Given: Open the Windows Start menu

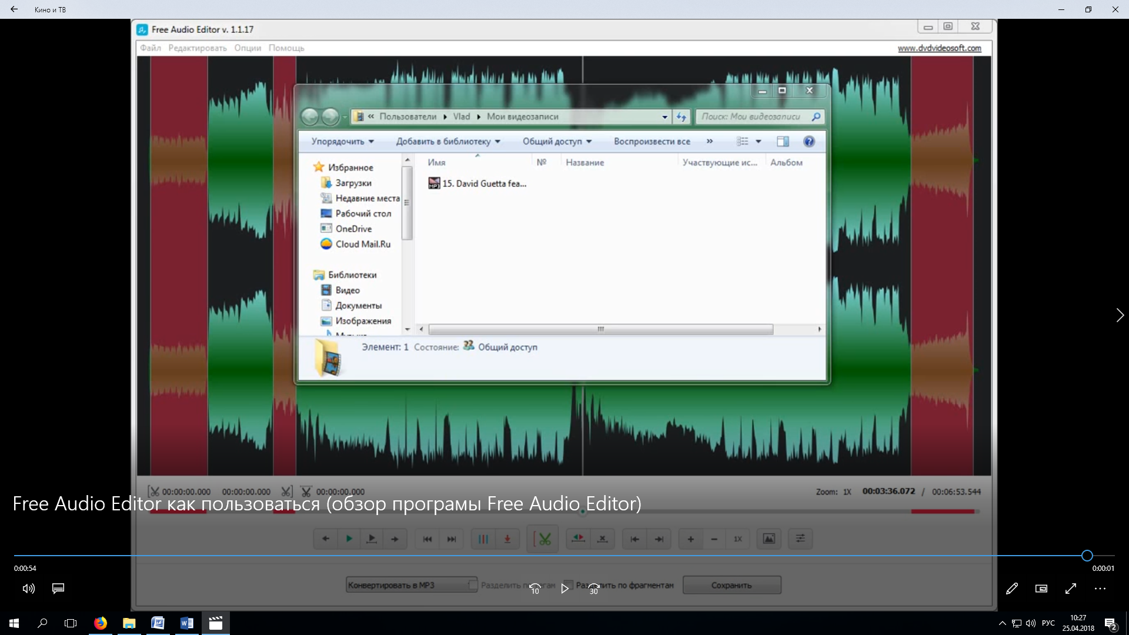Looking at the screenshot, I should click(x=14, y=623).
